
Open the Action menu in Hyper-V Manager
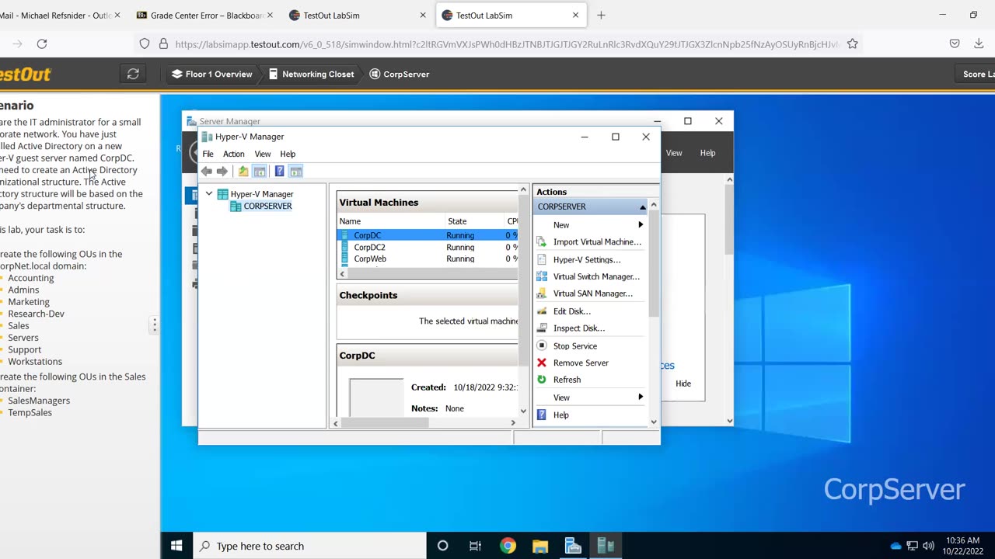click(233, 154)
